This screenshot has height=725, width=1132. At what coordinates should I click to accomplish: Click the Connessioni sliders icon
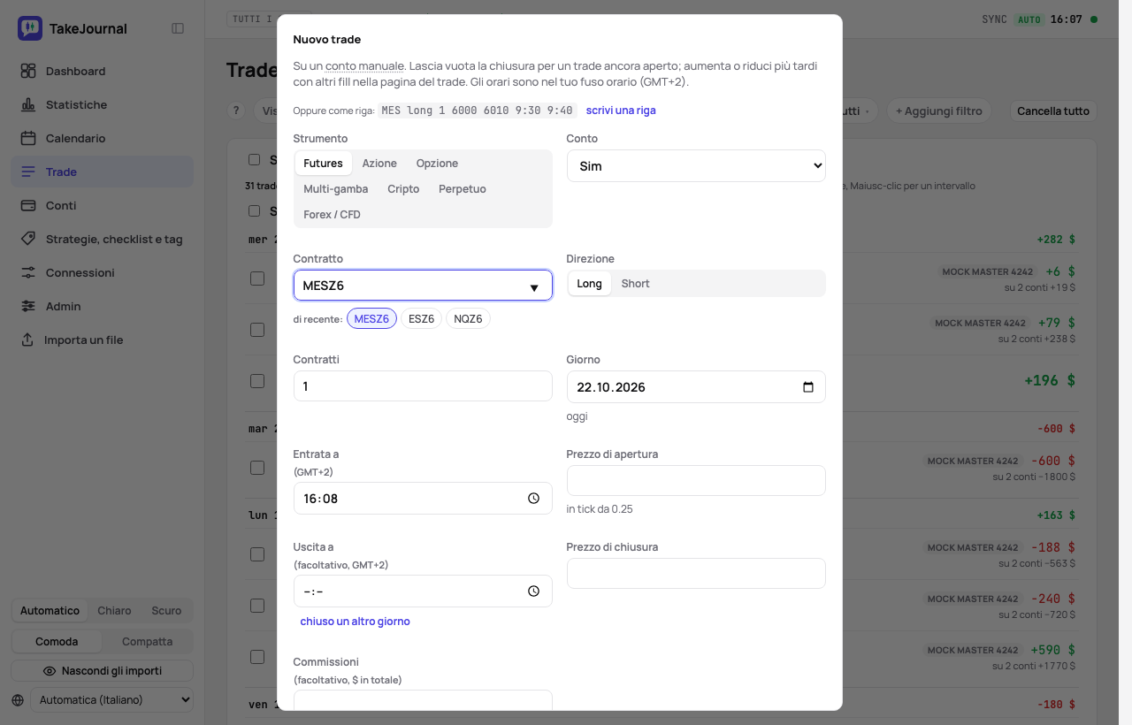pyautogui.click(x=28, y=272)
